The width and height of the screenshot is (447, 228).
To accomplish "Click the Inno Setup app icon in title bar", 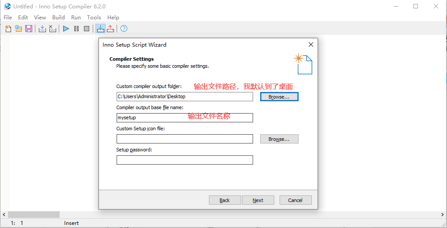I will [8, 6].
